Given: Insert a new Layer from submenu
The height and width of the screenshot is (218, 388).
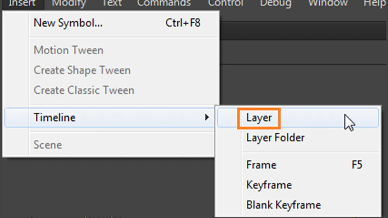Looking at the screenshot, I should pos(259,118).
